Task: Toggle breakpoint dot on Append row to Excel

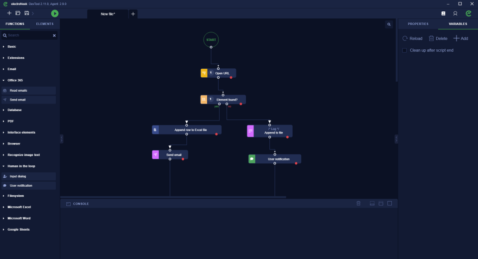Action: click(217, 134)
